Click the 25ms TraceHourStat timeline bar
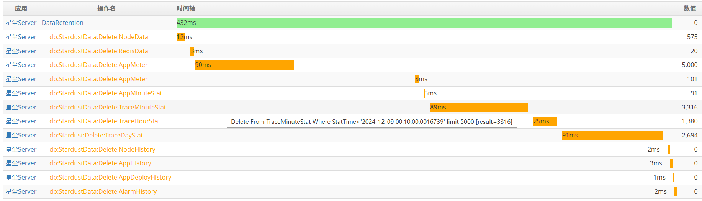Image resolution: width=702 pixels, height=201 pixels. pos(545,121)
